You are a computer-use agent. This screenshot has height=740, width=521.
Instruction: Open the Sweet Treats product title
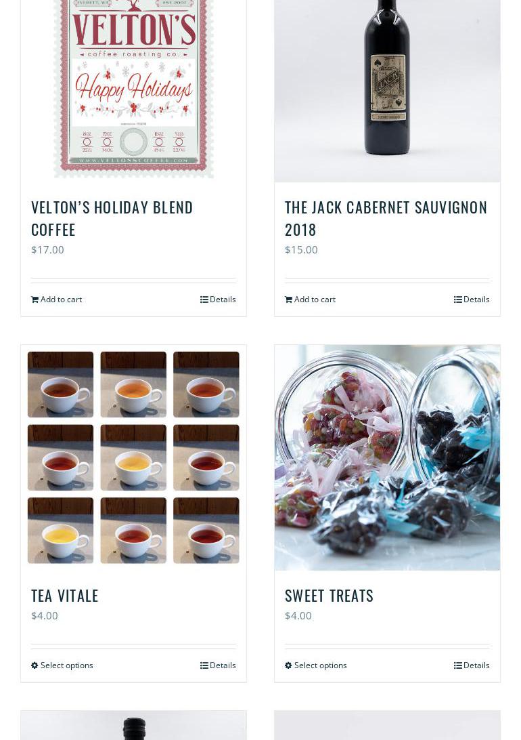(x=330, y=596)
